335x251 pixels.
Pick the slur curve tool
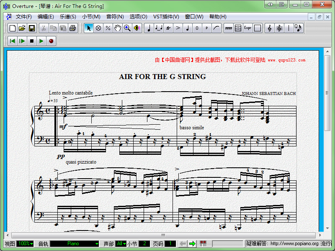pyautogui.click(x=216, y=28)
